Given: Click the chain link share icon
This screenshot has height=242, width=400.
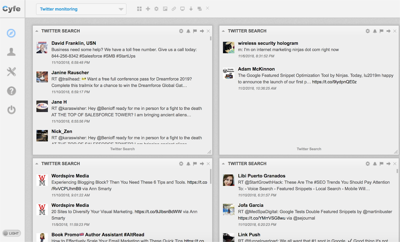Looking at the screenshot, I should pos(174,9).
